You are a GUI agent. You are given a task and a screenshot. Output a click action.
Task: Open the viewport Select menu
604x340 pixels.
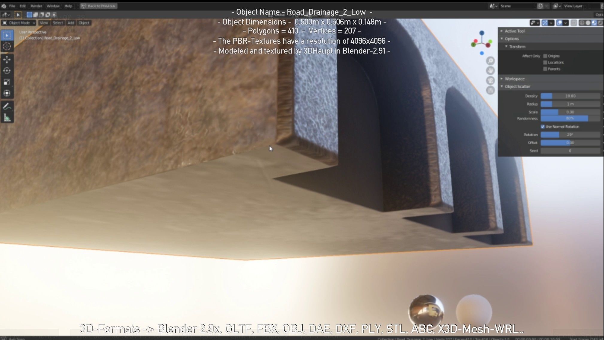pos(58,23)
